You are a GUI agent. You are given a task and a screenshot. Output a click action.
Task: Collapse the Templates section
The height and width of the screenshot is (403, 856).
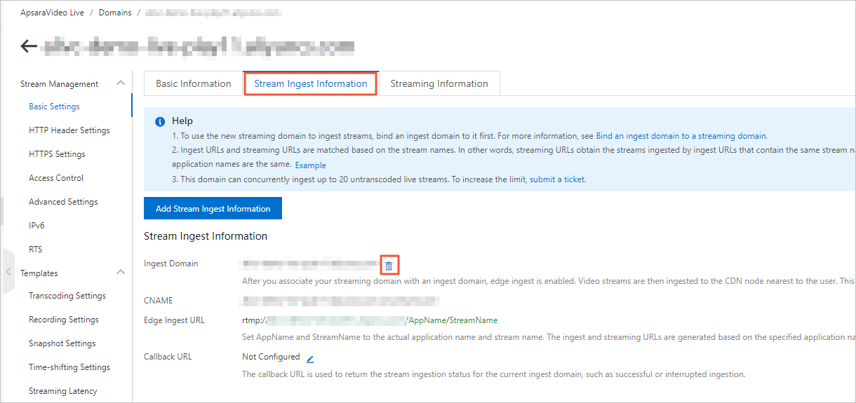point(121,272)
